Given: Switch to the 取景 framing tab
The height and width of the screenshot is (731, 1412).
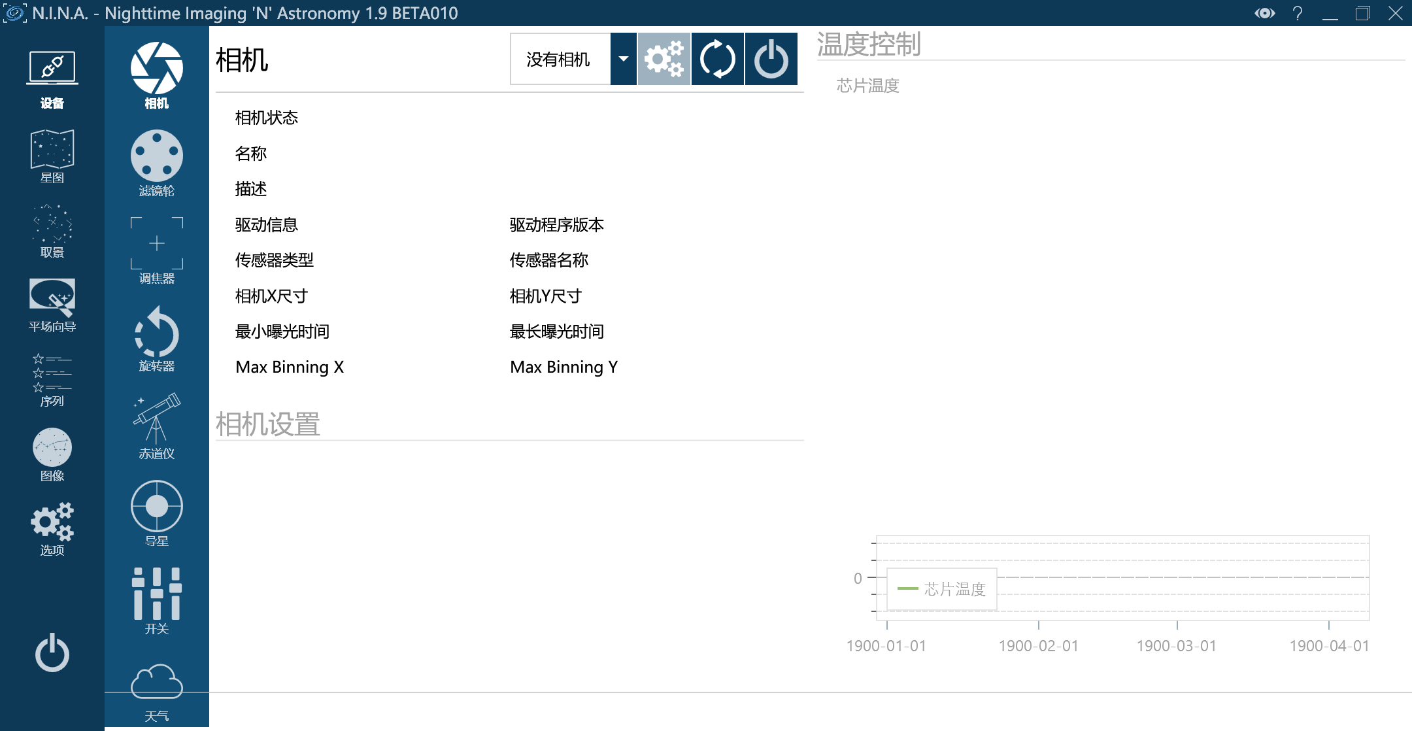Looking at the screenshot, I should tap(52, 231).
